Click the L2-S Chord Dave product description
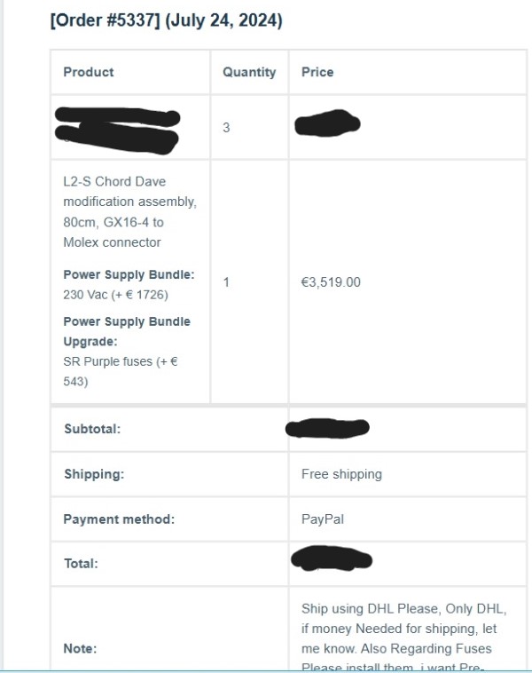The height and width of the screenshot is (673, 532). coord(130,211)
